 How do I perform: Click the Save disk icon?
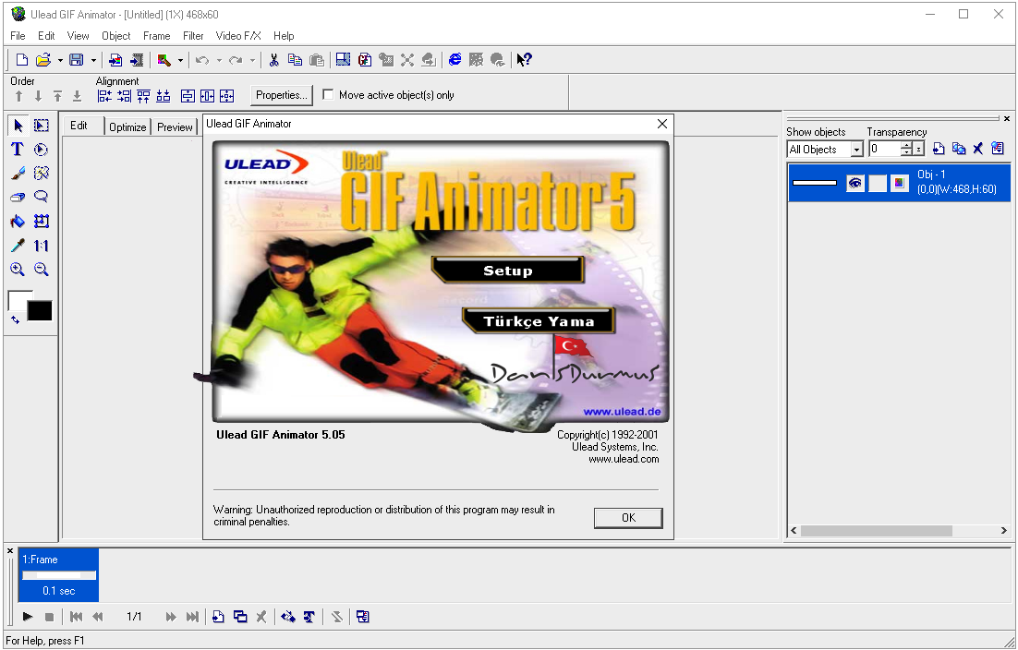click(77, 60)
